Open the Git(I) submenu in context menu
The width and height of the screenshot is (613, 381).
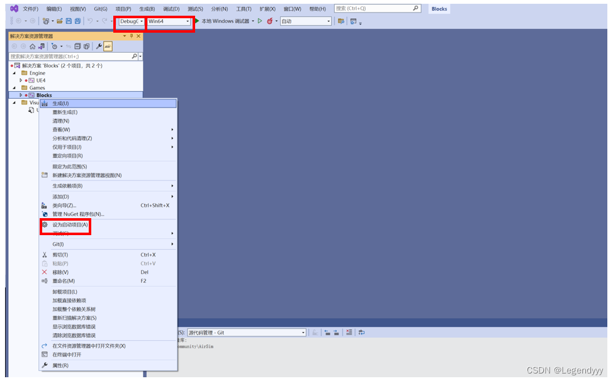(x=108, y=244)
